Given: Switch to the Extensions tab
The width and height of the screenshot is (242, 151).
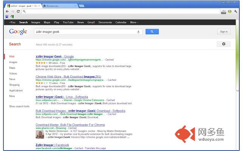Looking at the screenshot, I should pos(59,6).
